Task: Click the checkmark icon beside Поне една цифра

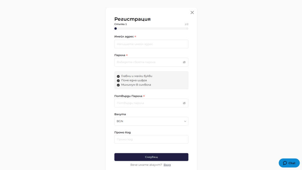Action: [x=118, y=80]
